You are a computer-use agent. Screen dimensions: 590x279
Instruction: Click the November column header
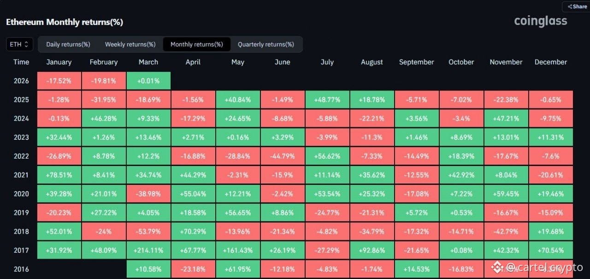(x=506, y=62)
